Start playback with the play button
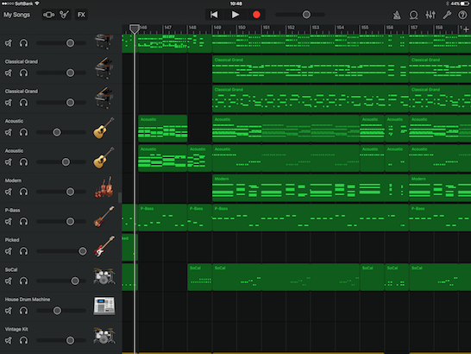 (x=235, y=15)
